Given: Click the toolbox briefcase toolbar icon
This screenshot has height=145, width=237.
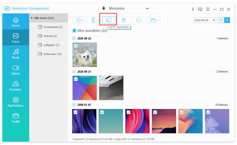Looking at the screenshot, I should tap(153, 20).
